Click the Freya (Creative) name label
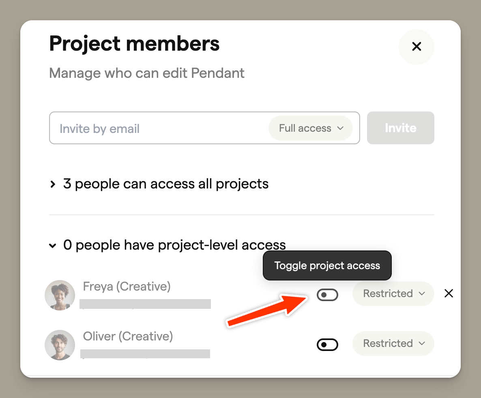This screenshot has width=481, height=398. 127,287
